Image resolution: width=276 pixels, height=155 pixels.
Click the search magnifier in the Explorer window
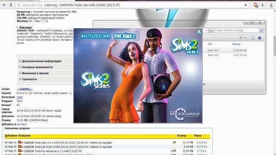262,30
